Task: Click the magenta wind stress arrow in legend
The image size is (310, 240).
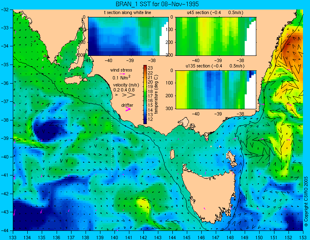Action: 122,74
